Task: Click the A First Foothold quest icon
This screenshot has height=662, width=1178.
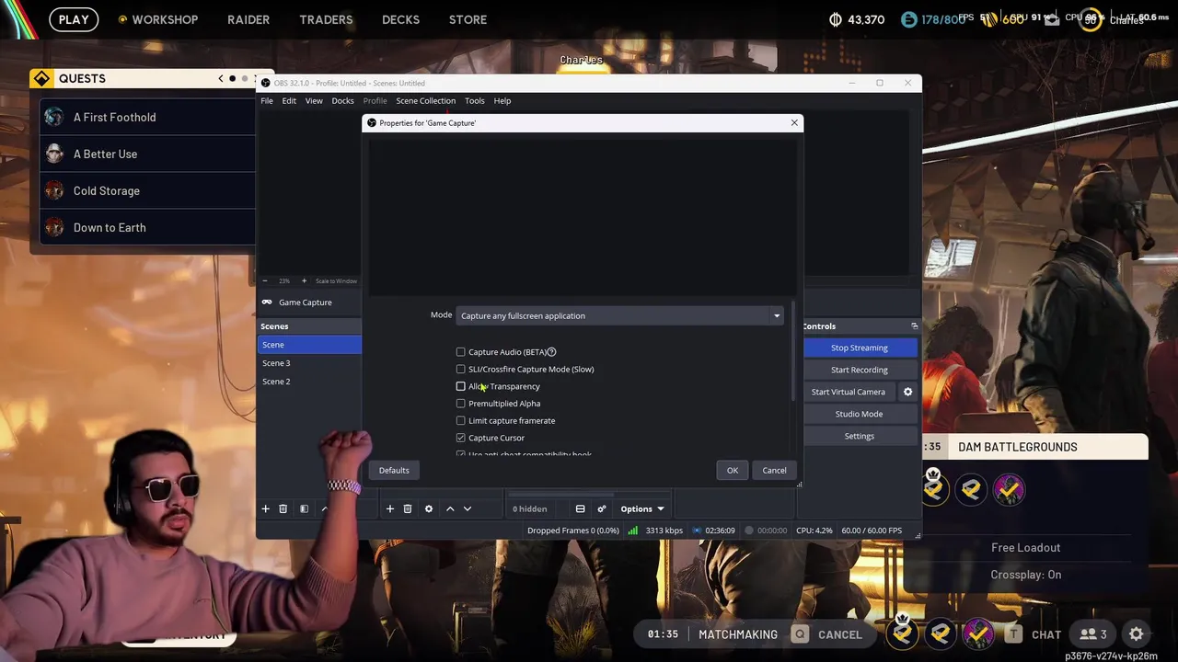Action: [54, 117]
